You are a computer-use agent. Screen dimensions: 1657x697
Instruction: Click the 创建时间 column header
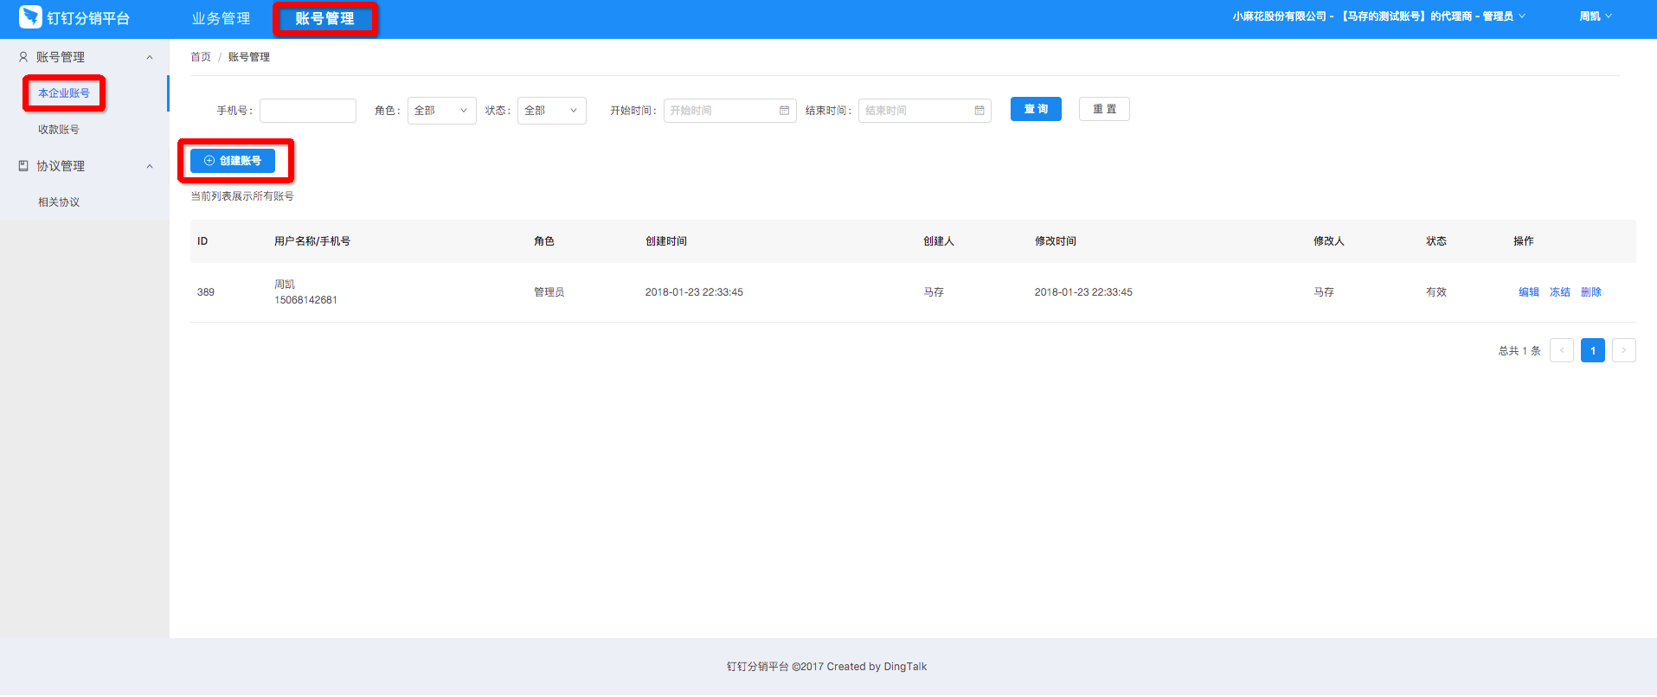(666, 241)
